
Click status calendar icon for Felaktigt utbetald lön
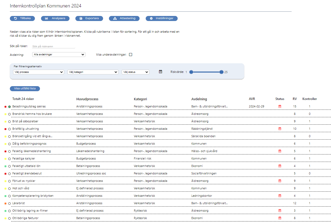(x=280, y=166)
